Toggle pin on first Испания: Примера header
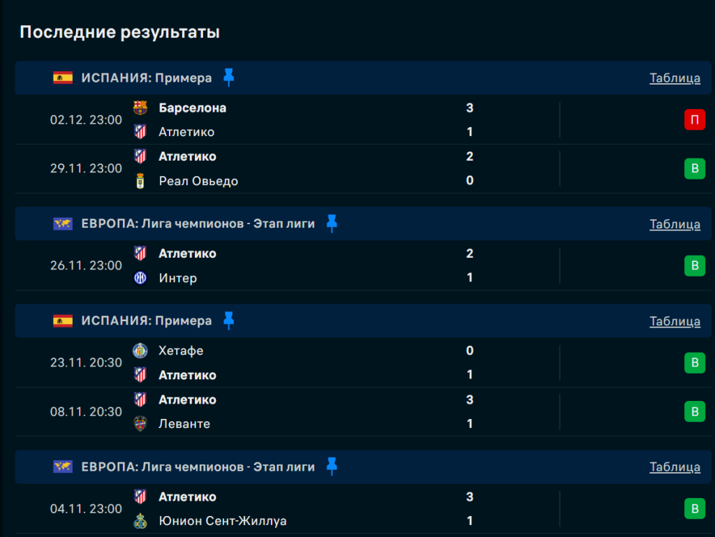715x537 pixels. (229, 78)
